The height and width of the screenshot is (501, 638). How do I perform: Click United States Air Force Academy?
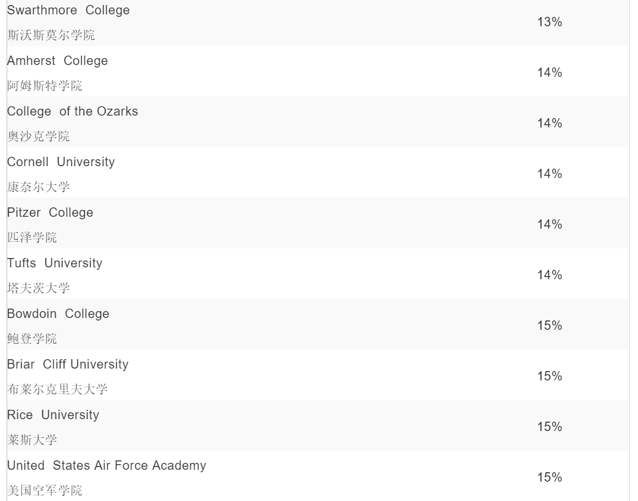click(x=106, y=466)
